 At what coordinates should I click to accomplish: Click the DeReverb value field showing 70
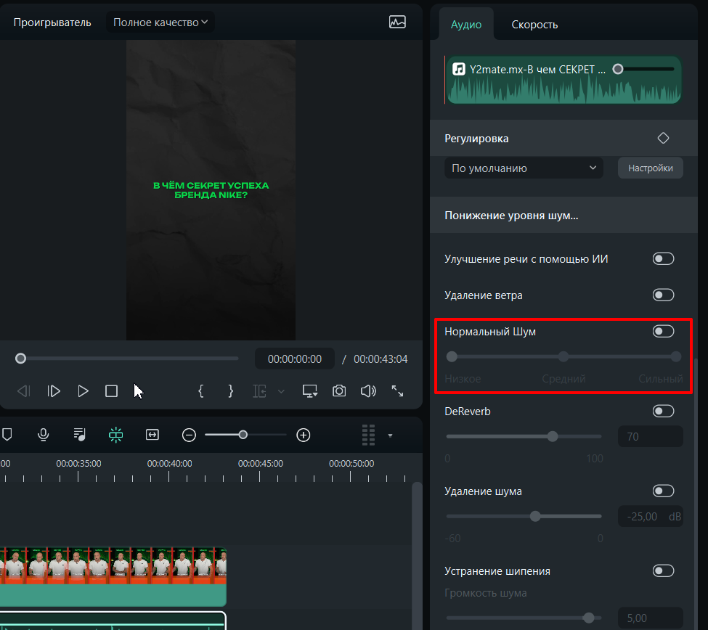click(x=650, y=436)
